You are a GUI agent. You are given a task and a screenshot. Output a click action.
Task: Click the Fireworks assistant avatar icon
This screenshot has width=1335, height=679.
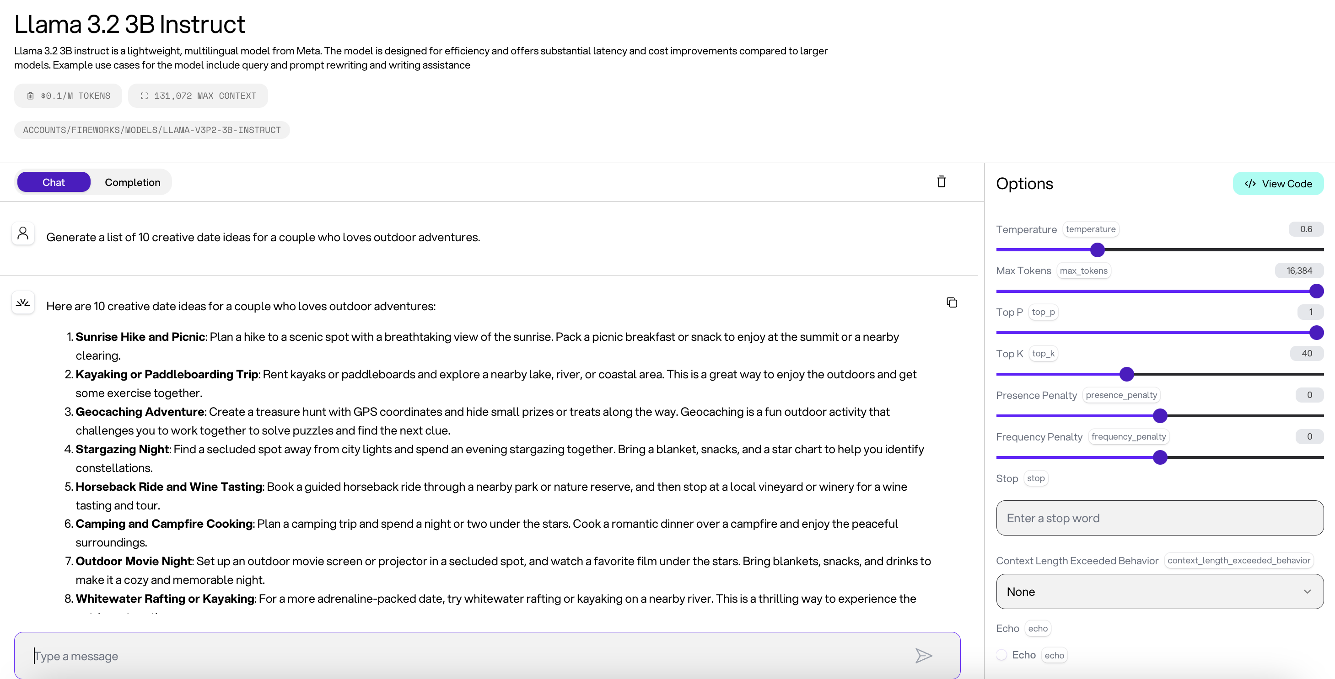pos(23,302)
